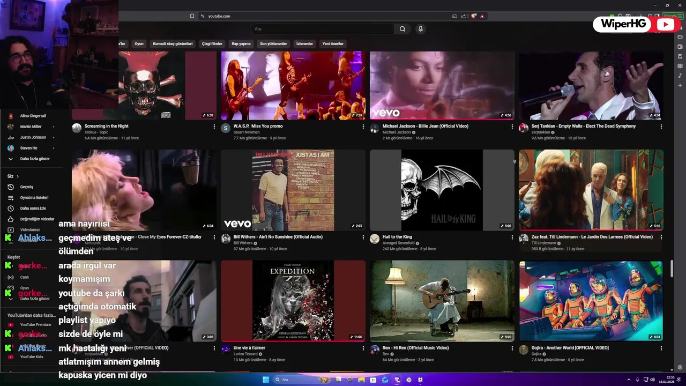Image resolution: width=686 pixels, height=386 pixels.
Task: Open options menu for Screaming in the Night
Action: 214,127
